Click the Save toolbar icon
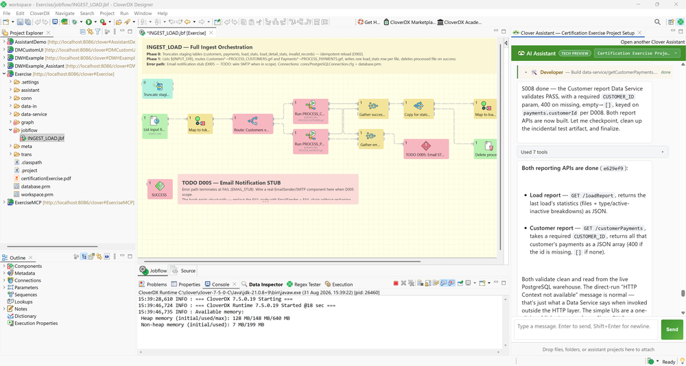The height and width of the screenshot is (366, 686). click(19, 22)
